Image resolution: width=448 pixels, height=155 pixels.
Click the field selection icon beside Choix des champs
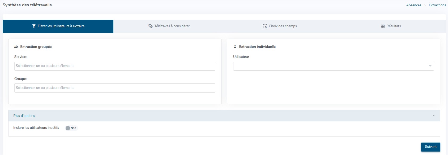pos(265,26)
